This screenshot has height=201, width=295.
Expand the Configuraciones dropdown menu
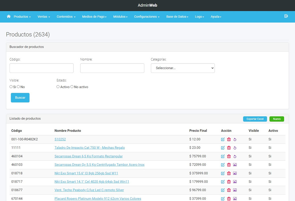coord(147,17)
